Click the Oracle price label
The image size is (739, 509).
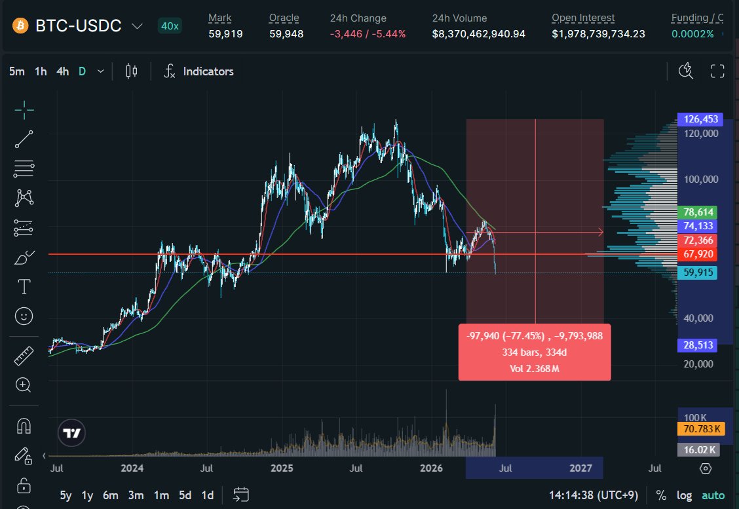click(284, 18)
